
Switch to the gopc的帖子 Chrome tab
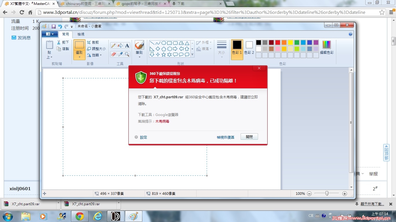point(141,4)
